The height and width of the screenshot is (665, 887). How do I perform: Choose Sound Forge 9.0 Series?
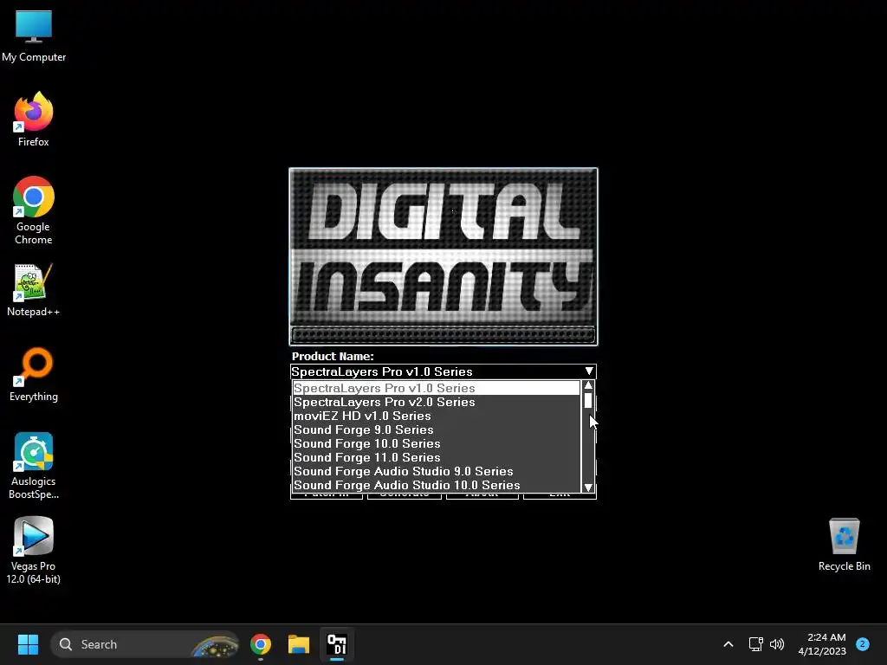437,429
